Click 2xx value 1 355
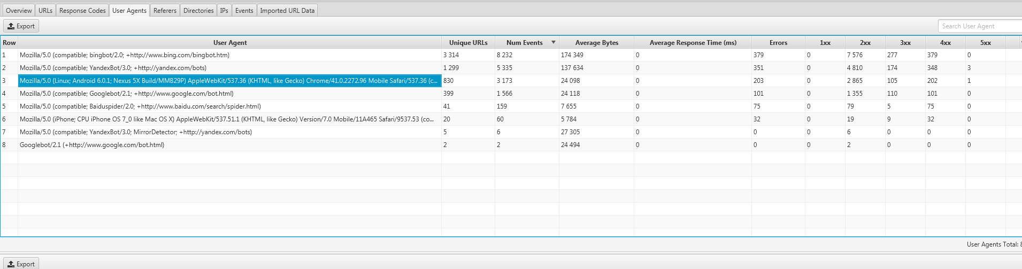1022x269 pixels. tap(855, 94)
